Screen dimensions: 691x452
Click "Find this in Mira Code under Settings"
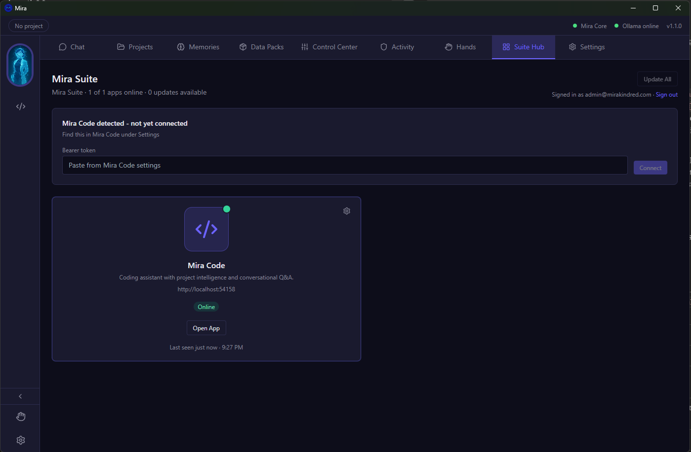click(x=111, y=135)
